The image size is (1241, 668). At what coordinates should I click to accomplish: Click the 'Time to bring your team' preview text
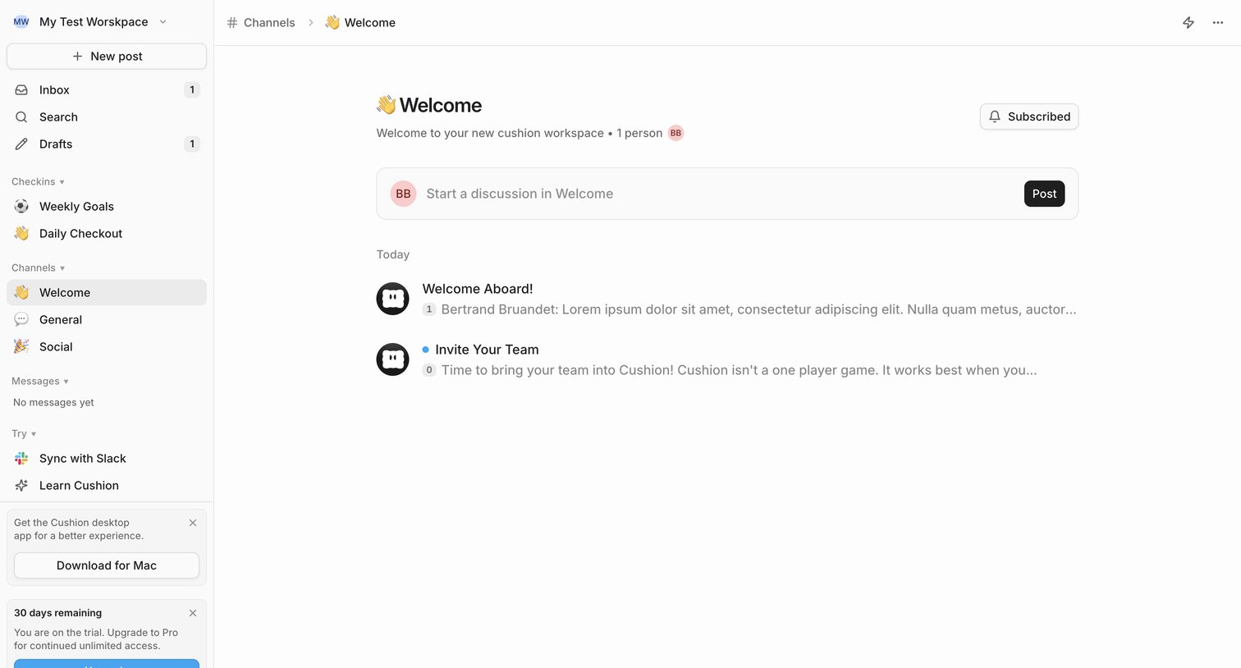pyautogui.click(x=739, y=370)
